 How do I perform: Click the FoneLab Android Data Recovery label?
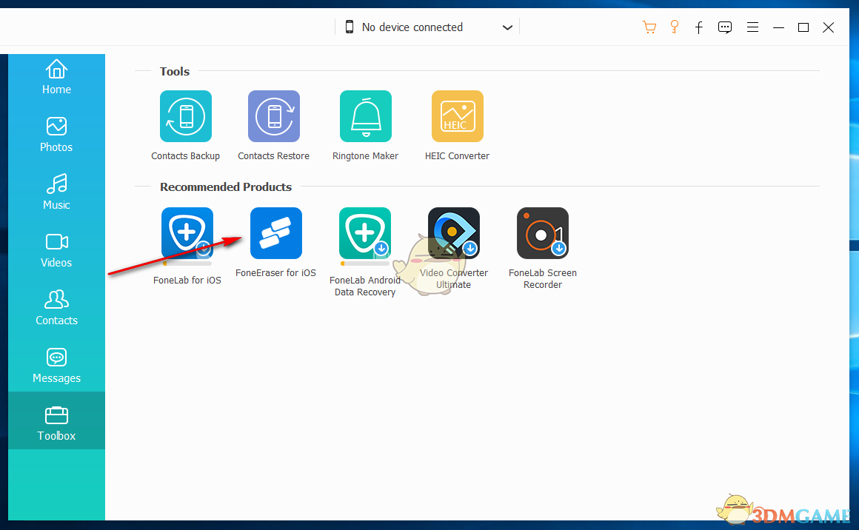[365, 286]
